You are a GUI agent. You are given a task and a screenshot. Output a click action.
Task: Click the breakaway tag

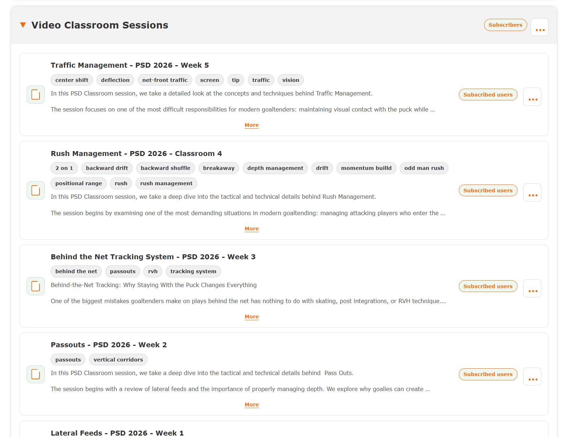219,168
